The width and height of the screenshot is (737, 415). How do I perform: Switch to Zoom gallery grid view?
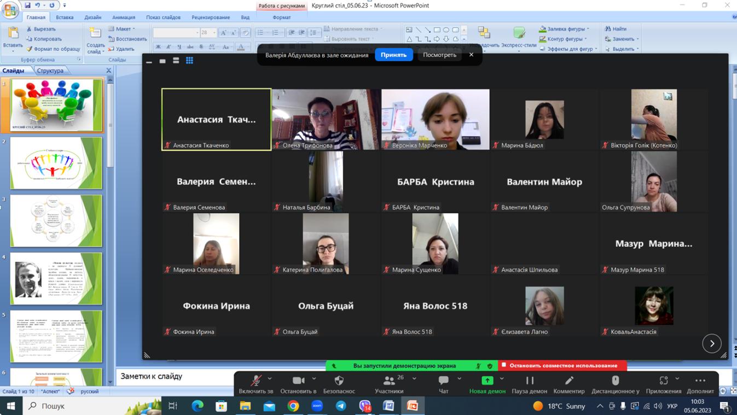pyautogui.click(x=189, y=61)
